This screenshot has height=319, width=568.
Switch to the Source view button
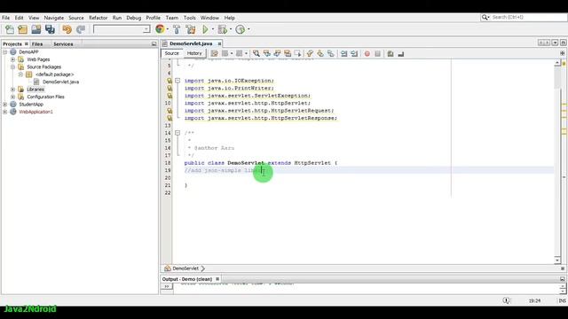(x=171, y=53)
